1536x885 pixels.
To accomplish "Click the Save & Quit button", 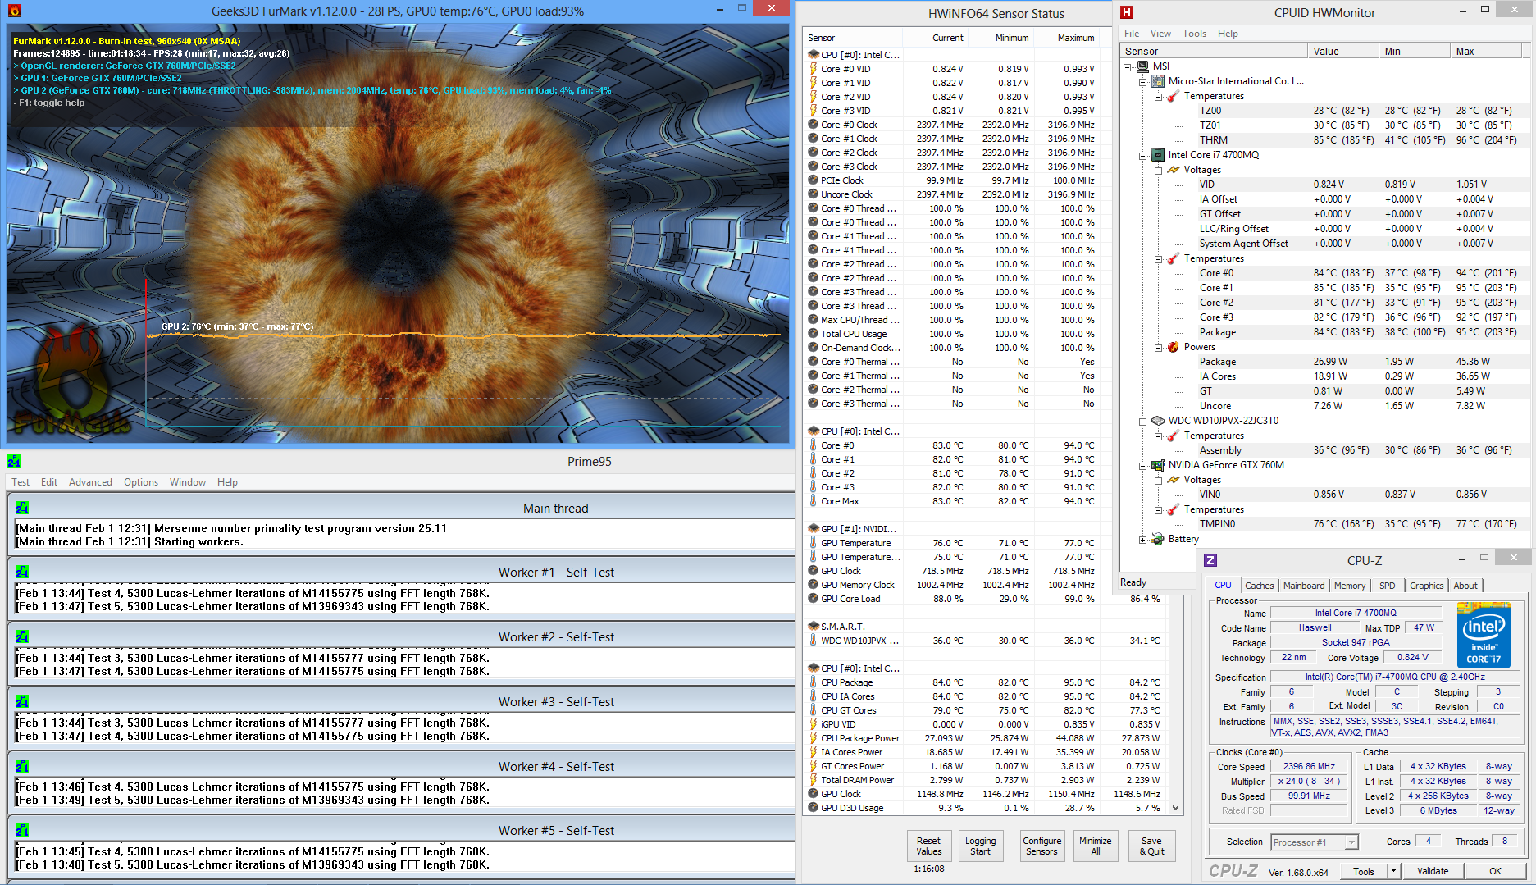I will pos(1151,846).
